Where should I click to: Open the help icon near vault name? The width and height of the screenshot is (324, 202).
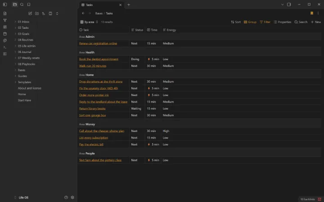point(66,198)
